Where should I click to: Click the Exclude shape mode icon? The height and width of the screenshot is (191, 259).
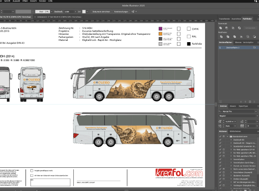pyautogui.click(x=239, y=28)
